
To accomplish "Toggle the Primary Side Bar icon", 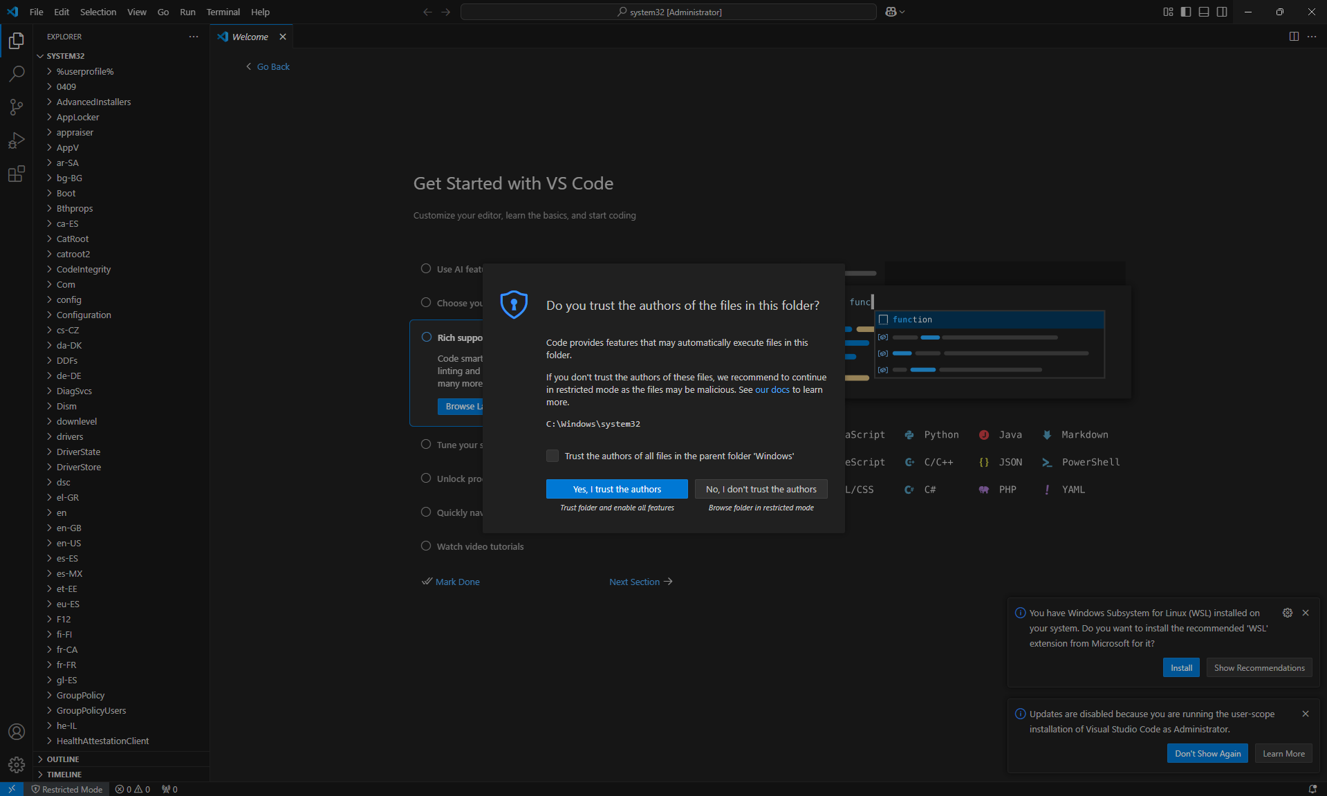I will click(x=1186, y=12).
